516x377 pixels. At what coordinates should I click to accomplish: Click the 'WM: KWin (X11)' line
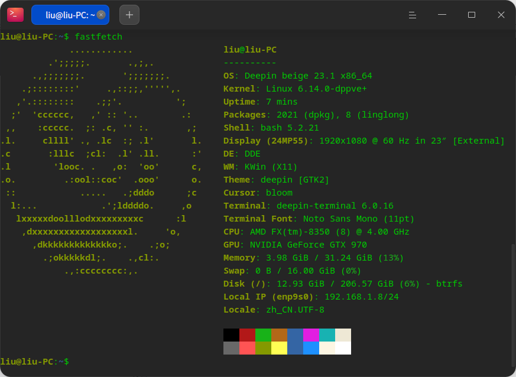coord(260,167)
